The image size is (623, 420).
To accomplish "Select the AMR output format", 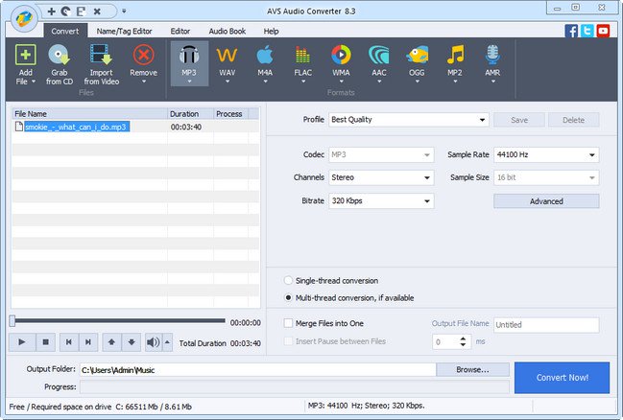I will point(492,56).
